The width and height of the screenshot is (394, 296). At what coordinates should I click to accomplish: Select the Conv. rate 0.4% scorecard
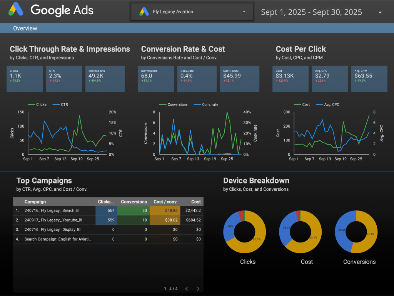click(197, 79)
